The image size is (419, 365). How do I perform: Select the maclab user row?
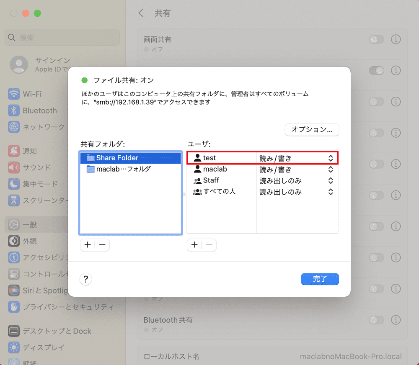point(262,169)
